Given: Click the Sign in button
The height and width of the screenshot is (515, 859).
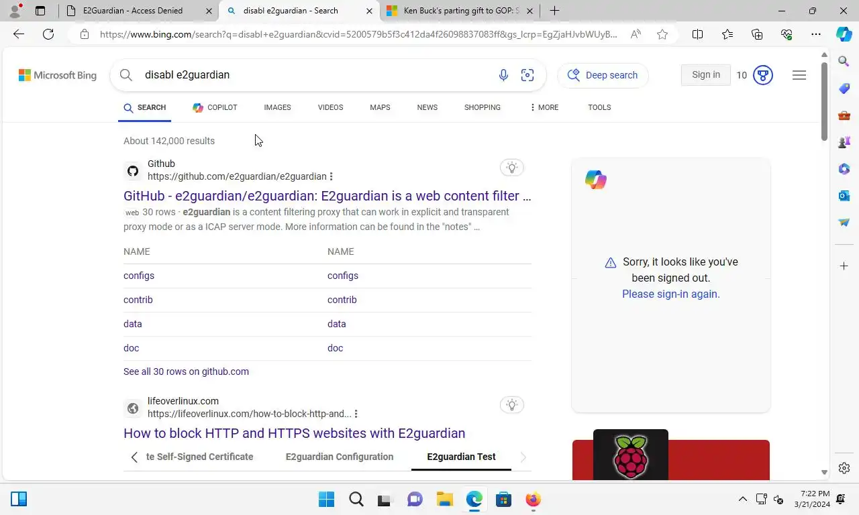Looking at the screenshot, I should [x=706, y=75].
